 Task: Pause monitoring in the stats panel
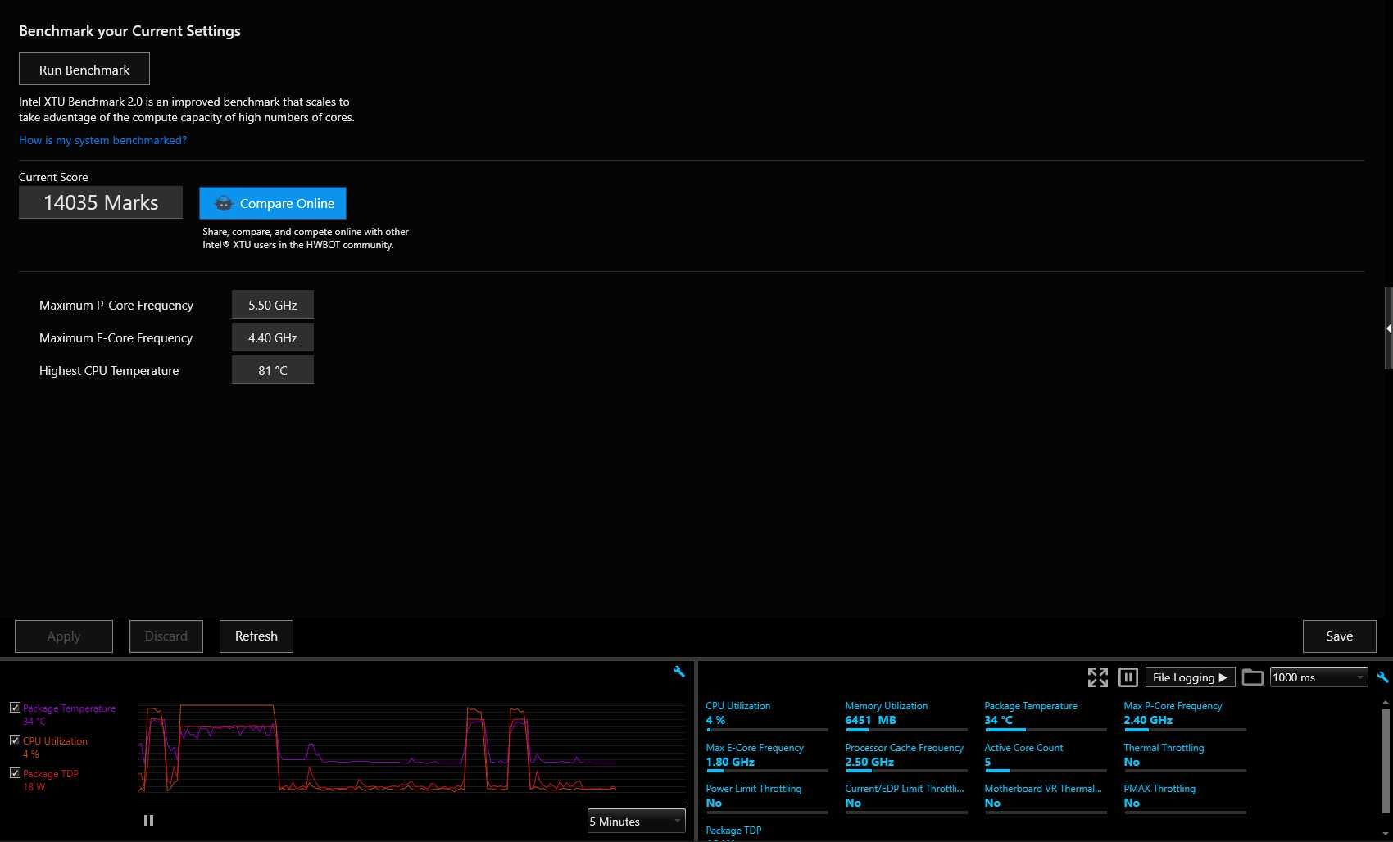click(1128, 677)
